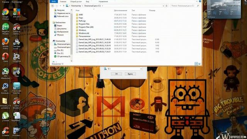Select the PerfLogs folder
The width and height of the screenshot is (247, 139).
click(x=81, y=21)
